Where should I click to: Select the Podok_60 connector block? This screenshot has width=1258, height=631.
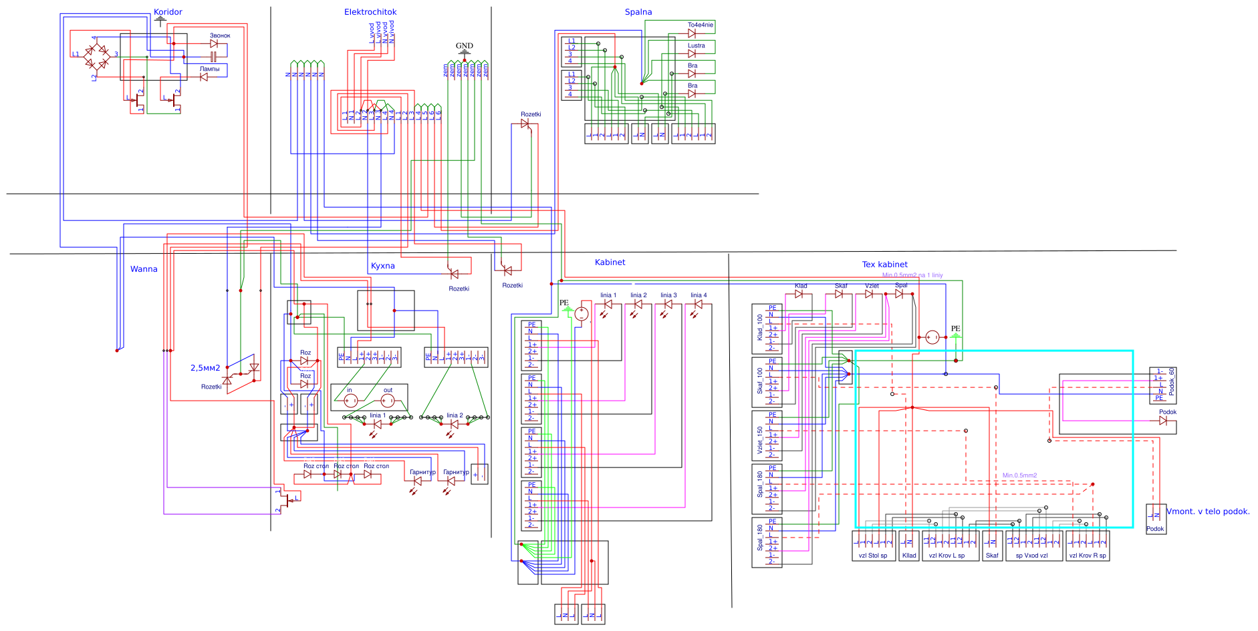coord(1163,385)
